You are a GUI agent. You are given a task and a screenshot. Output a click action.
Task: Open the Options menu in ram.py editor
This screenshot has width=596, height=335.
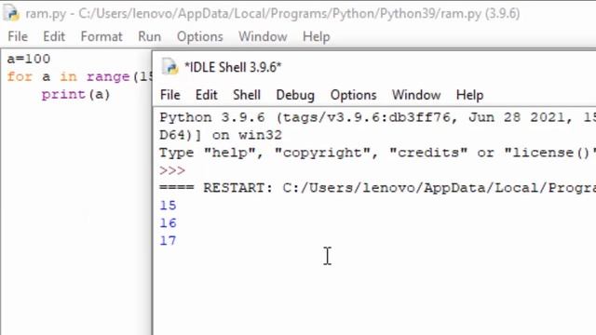(x=200, y=36)
